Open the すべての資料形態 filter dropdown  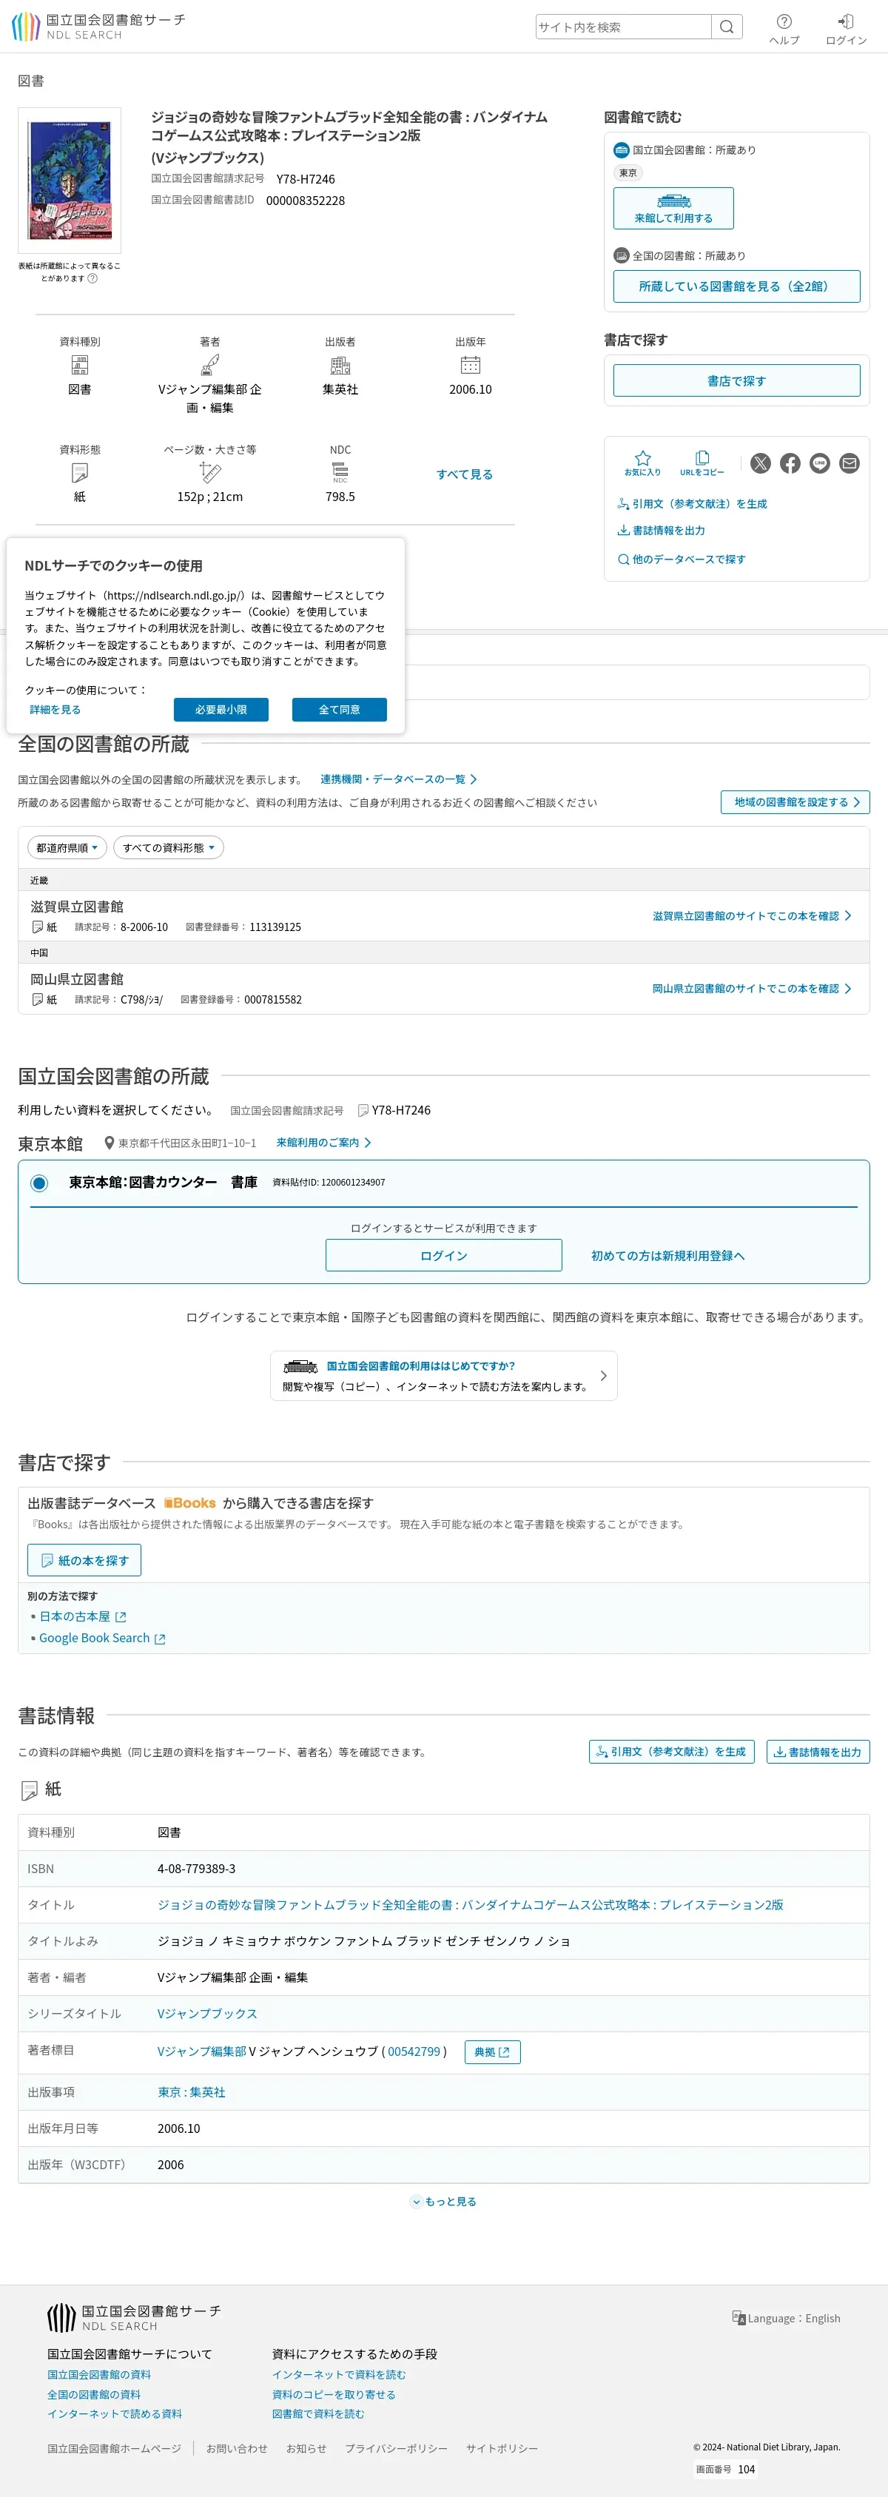[x=169, y=847]
